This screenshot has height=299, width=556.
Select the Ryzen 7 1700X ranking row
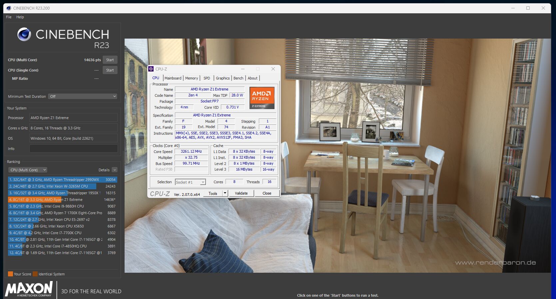62,213
